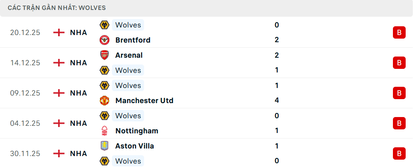Viewport: 418px width, 168px height.
Task: Click England flag beside the 30.11.25 match
Action: tap(59, 153)
